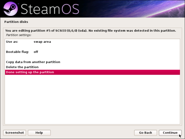The width and height of the screenshot is (185, 139).
Task: Click the blank row under 'Use as'
Action: (x=92, y=47)
